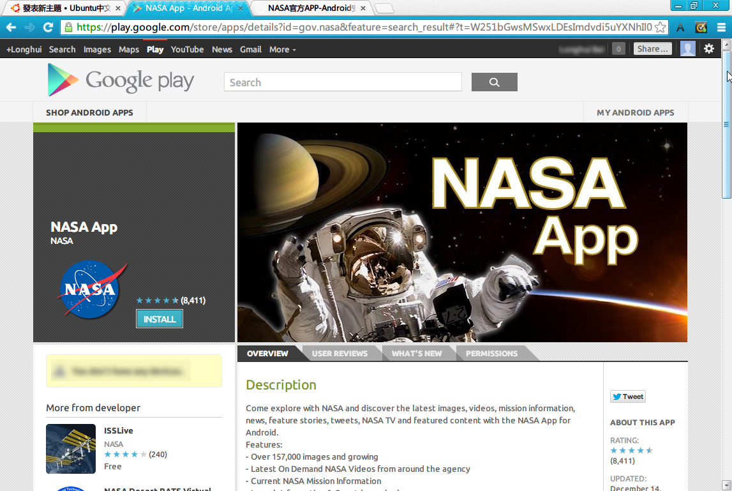Click the scrollbar down arrow
The image size is (732, 491).
[x=726, y=485]
